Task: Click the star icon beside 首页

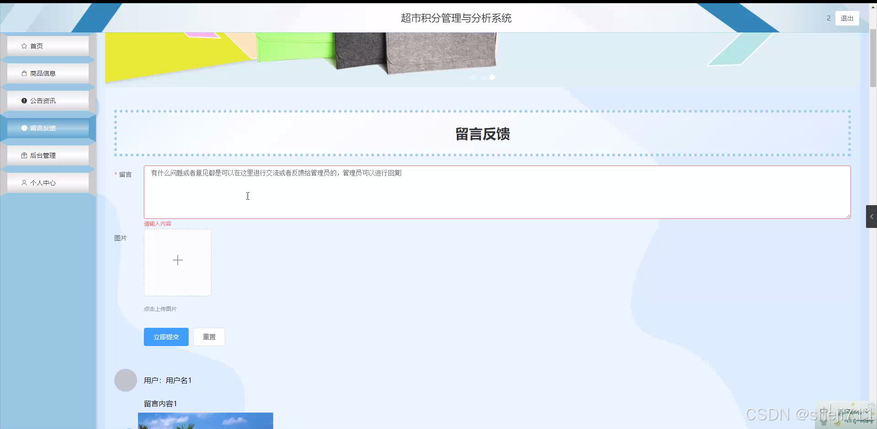Action: click(24, 46)
